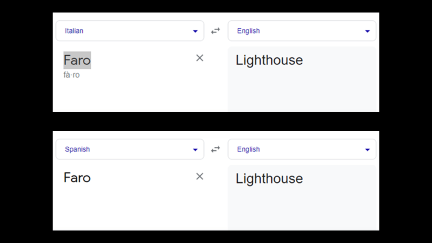Click the Lighthouse translation of the Spanish word
Viewport: 432px width, 243px height.
[269, 179]
